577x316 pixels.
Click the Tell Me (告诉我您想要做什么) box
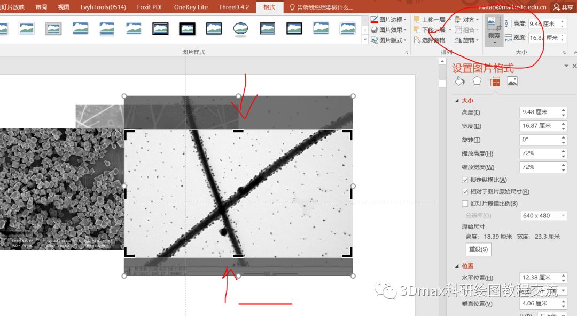click(321, 7)
